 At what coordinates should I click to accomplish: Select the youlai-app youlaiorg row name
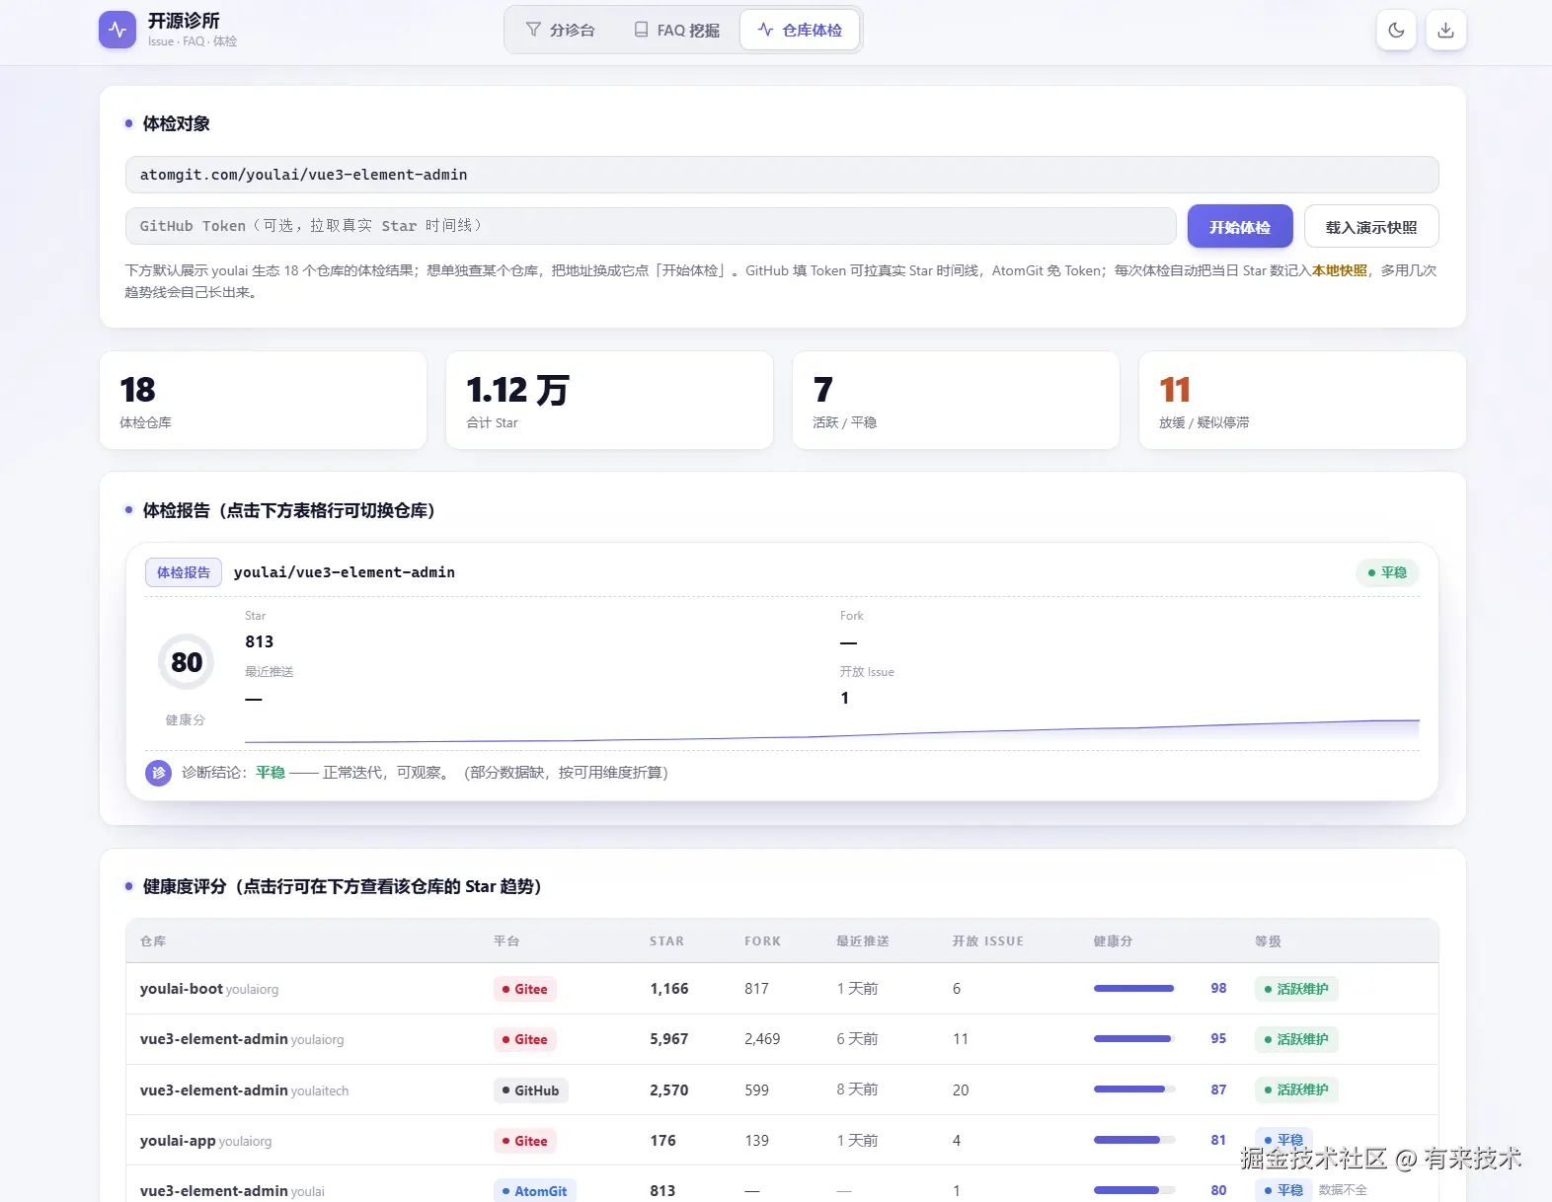(205, 1141)
